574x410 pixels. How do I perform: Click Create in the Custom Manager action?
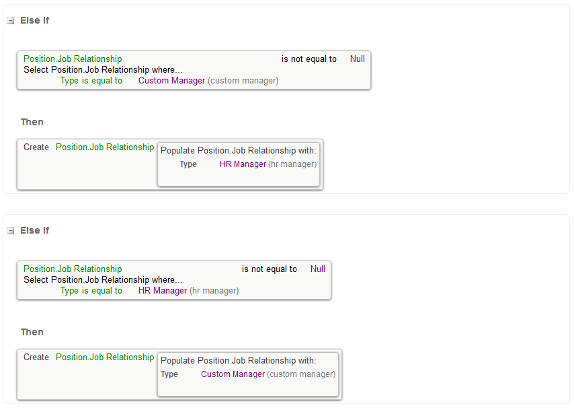point(36,357)
